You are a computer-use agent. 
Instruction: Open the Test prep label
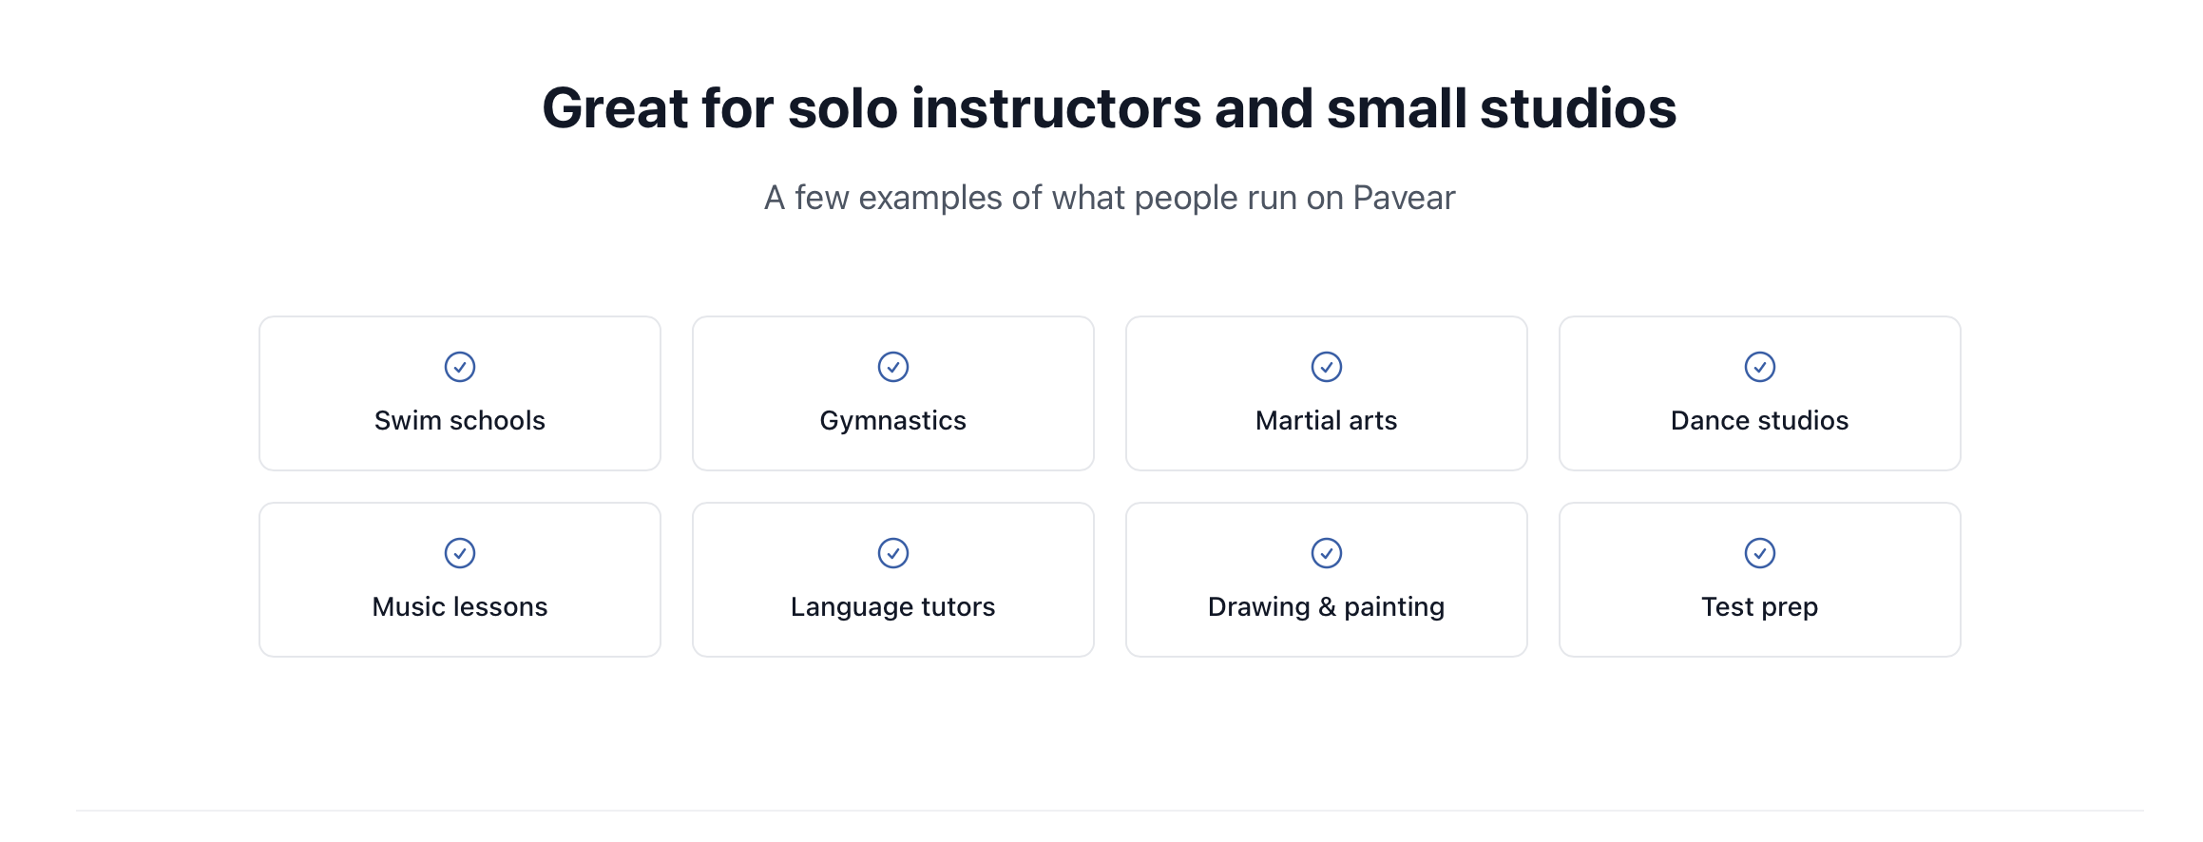click(1760, 606)
